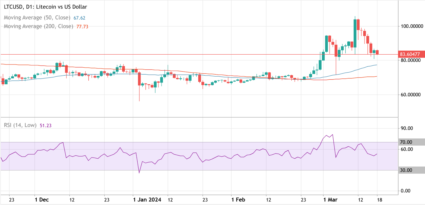
Task: Select the 70.00 RSI overbought level marker
Action: 406,142
